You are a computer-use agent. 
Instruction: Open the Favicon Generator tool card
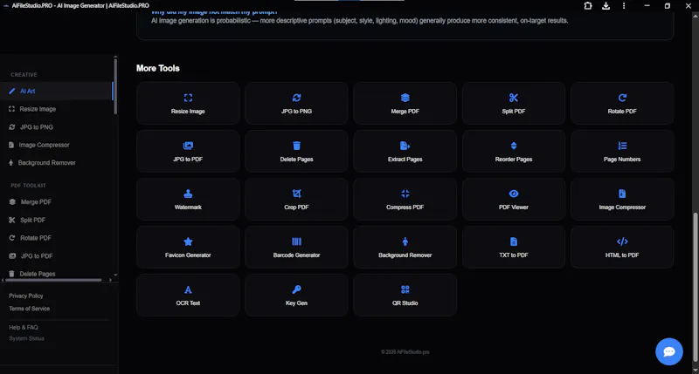188,248
